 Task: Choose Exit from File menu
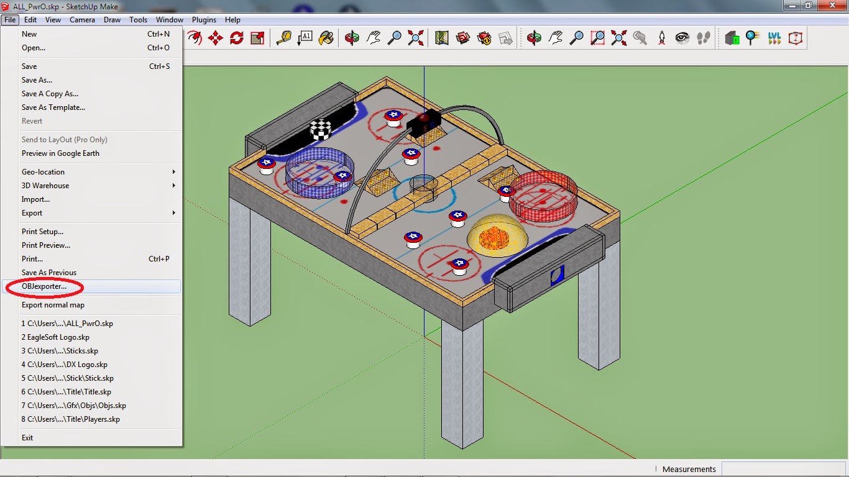click(x=91, y=438)
